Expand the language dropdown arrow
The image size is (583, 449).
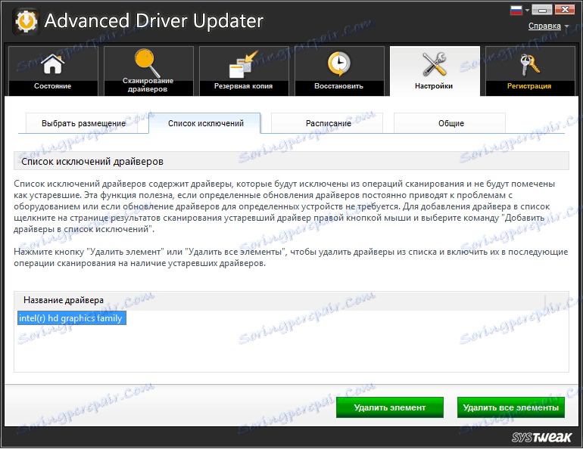point(527,11)
